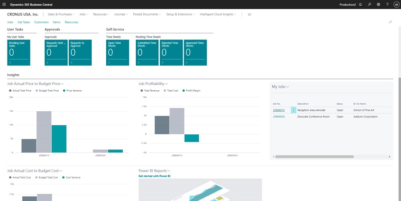This screenshot has width=401, height=201.
Task: Click the help question mark icon
Action: tap(387, 4)
